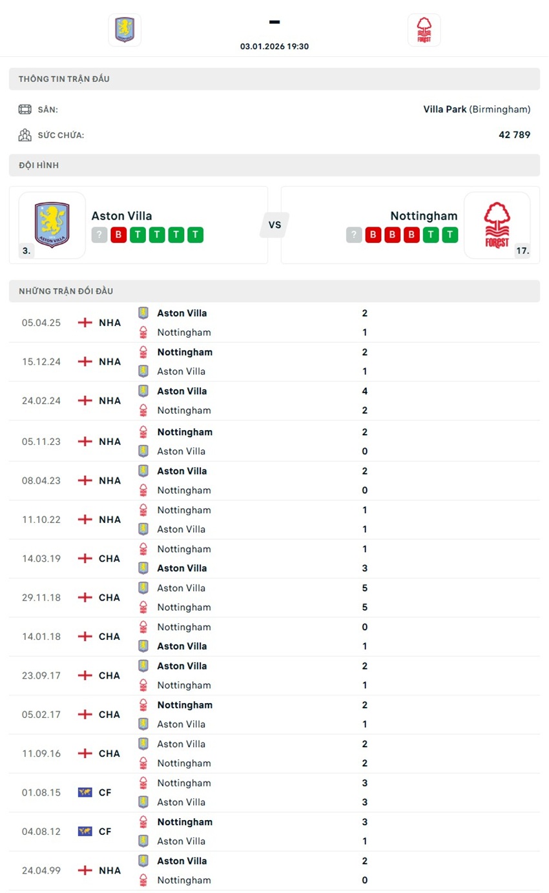Image resolution: width=549 pixels, height=893 pixels.
Task: Toggle Aston Villa's red B form badge
Action: pos(118,235)
